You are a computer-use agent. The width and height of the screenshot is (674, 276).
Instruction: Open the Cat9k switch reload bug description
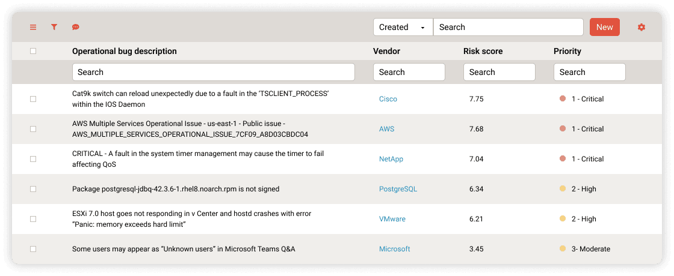point(201,99)
